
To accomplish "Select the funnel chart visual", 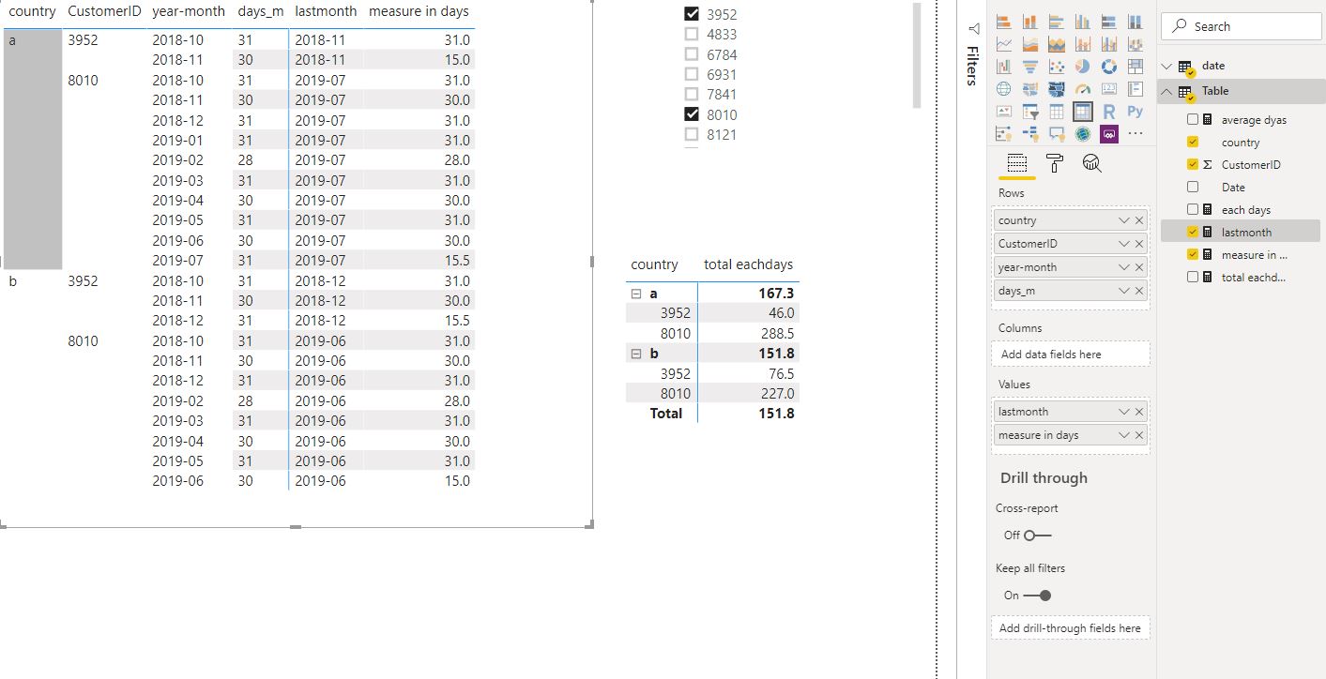I will click(1030, 67).
